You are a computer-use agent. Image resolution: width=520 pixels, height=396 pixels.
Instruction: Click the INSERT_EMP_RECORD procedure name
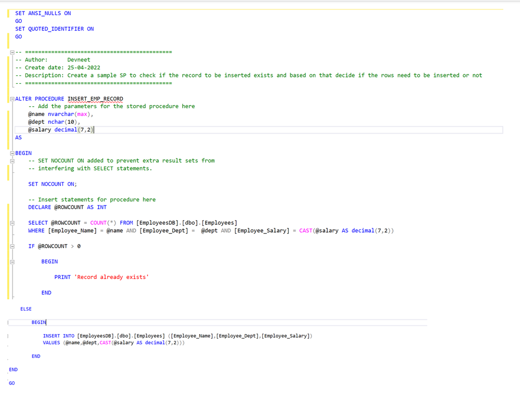coord(95,98)
